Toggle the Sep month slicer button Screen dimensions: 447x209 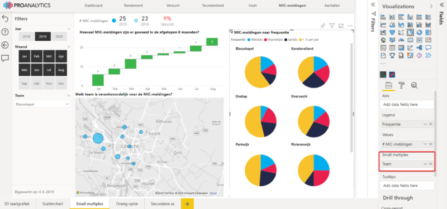(x=25, y=84)
